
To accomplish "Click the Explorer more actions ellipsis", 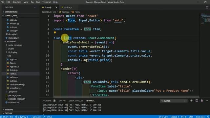I will (35, 7).
